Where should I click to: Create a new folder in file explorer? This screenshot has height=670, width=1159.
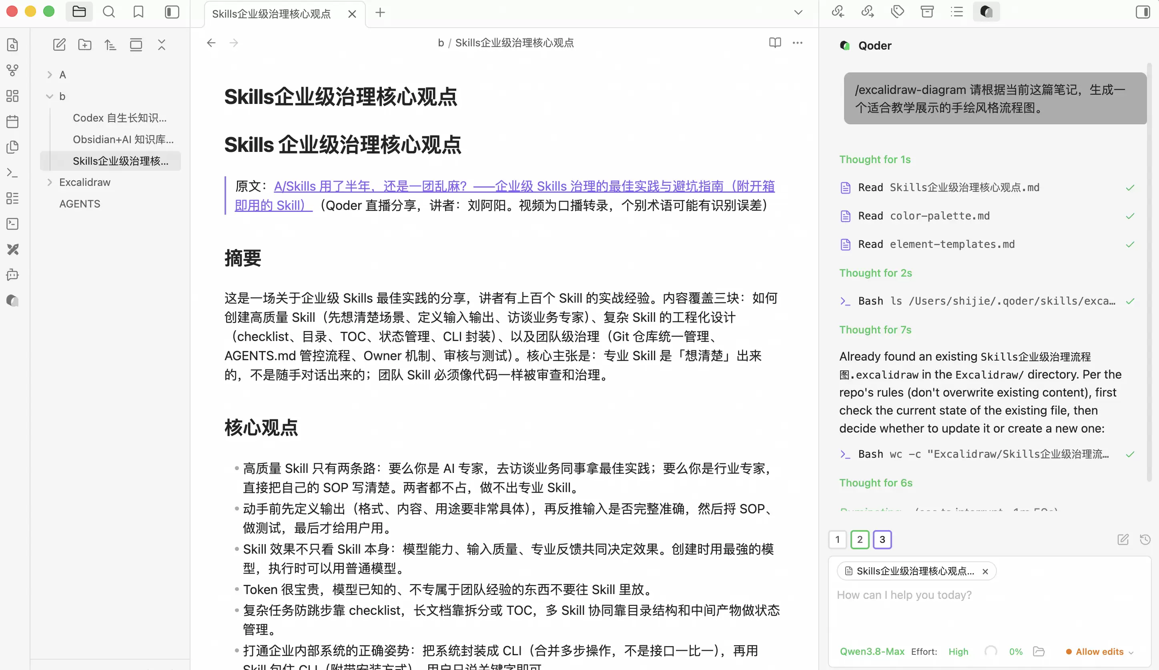[x=84, y=45]
